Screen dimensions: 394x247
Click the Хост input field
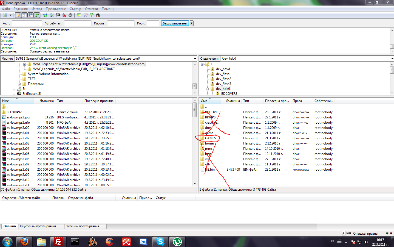pos(27,23)
